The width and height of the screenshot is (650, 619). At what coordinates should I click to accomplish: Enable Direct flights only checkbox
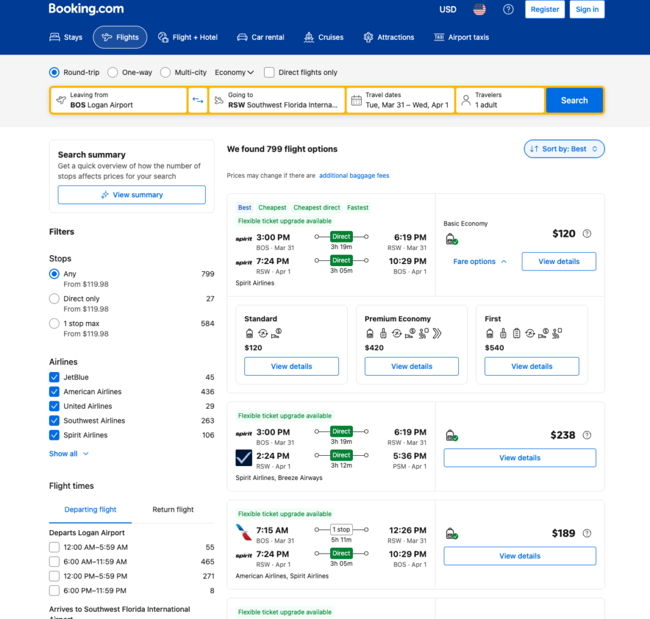point(269,72)
